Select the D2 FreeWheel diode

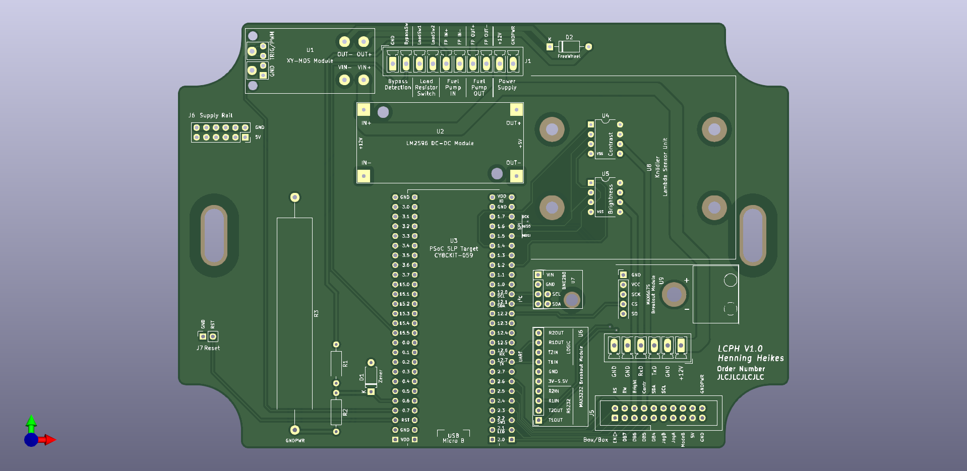[569, 47]
